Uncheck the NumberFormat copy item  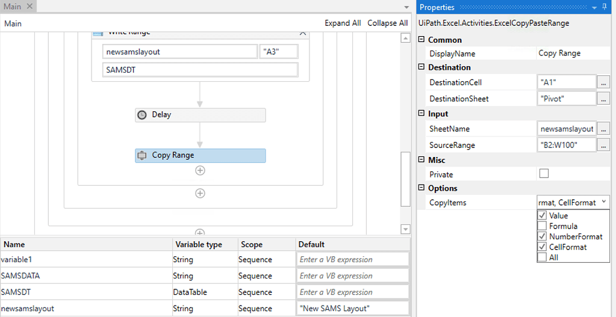click(542, 236)
